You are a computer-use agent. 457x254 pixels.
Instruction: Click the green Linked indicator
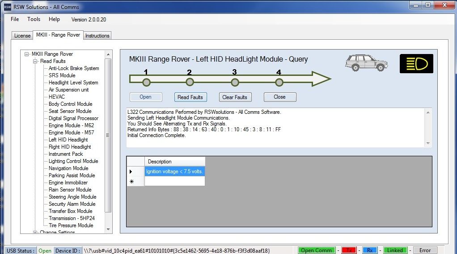(x=395, y=250)
